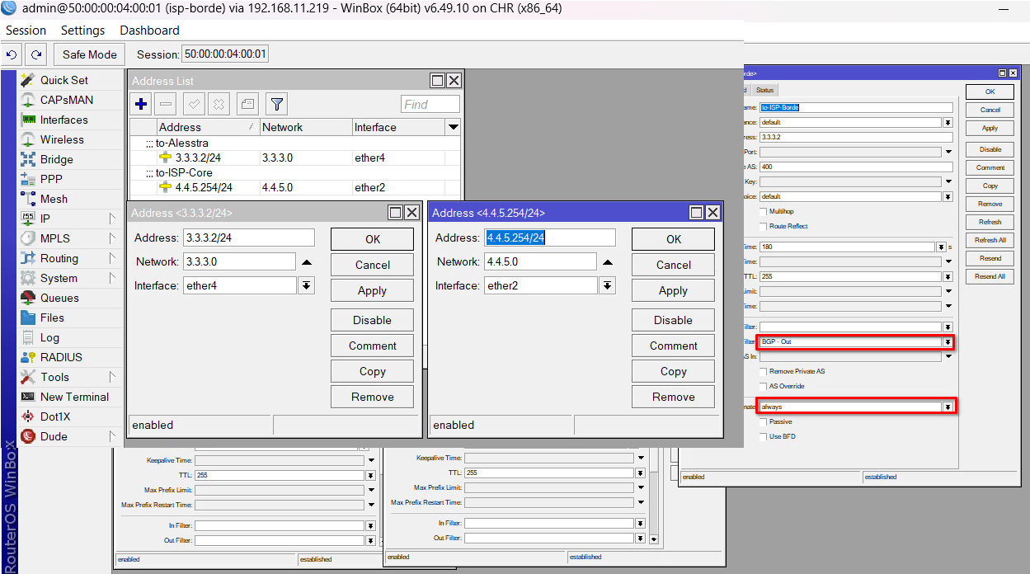Screen dimensions: 1030x574
Task: Expand the Tools submenu in the sidebar
Action: pyautogui.click(x=112, y=377)
